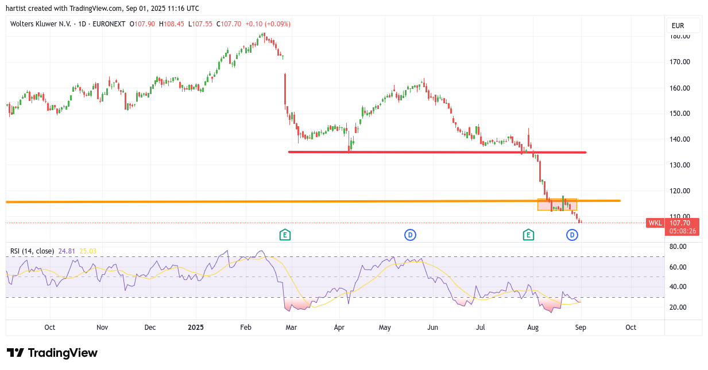This screenshot has height=370, width=708.
Task: Click the low value L107.55
Action: point(200,24)
